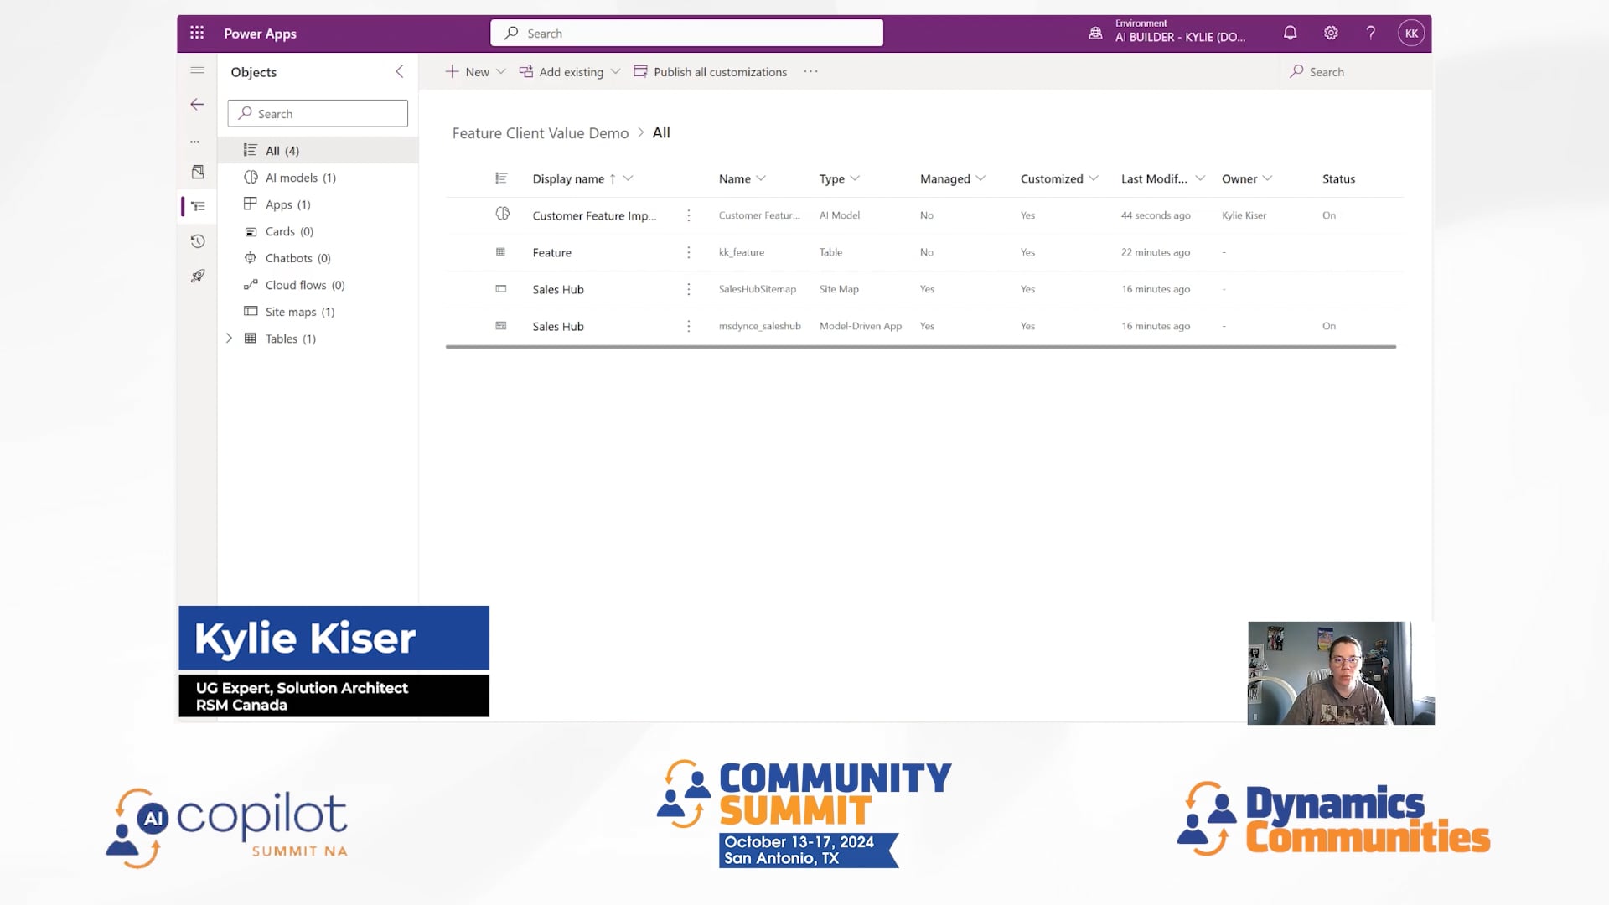
Task: Open the rocket Pipelines icon in left rail
Action: pyautogui.click(x=198, y=276)
